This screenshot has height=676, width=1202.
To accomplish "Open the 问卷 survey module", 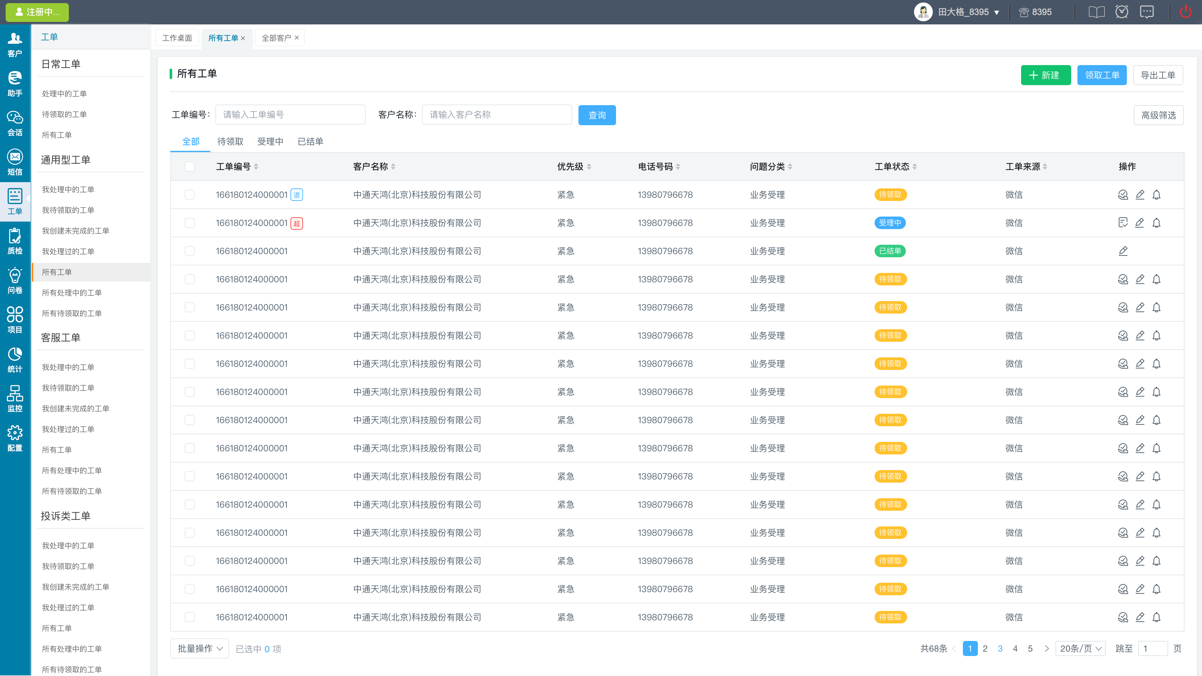I will point(15,281).
